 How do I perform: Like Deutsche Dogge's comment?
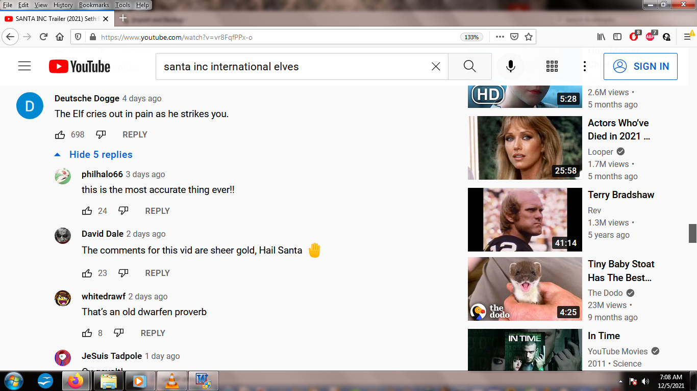tap(60, 134)
